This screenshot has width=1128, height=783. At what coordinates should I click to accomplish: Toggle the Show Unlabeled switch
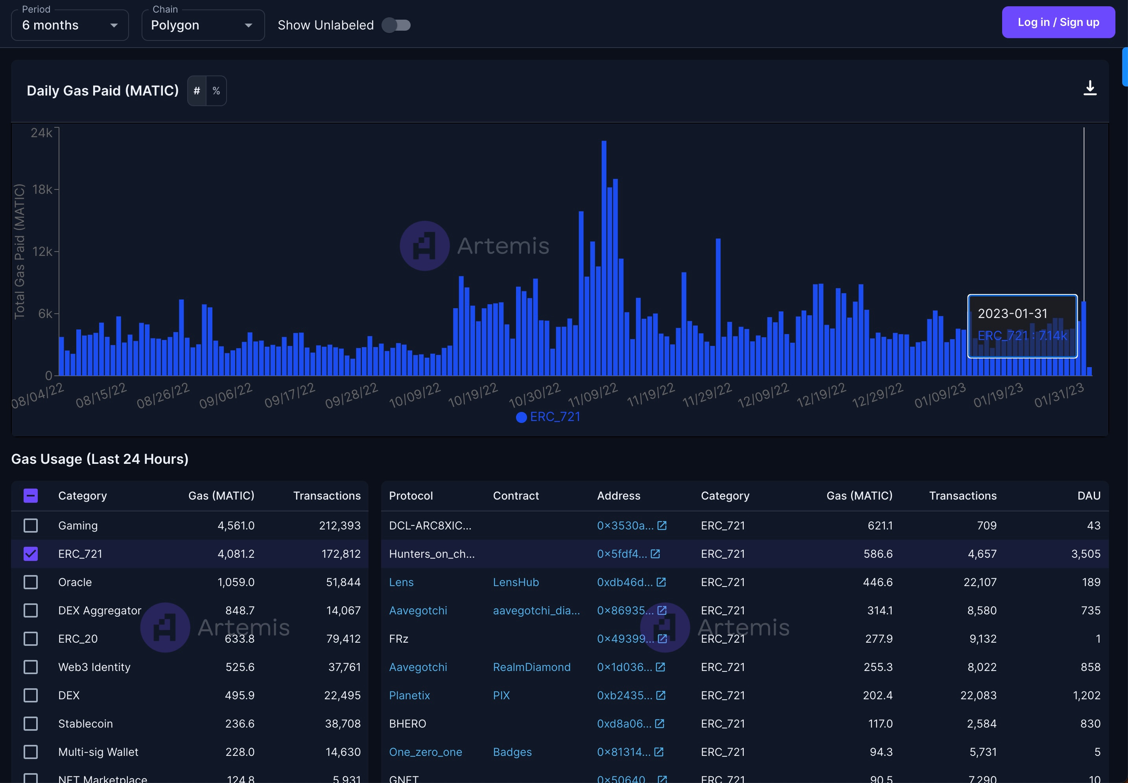pyautogui.click(x=396, y=25)
